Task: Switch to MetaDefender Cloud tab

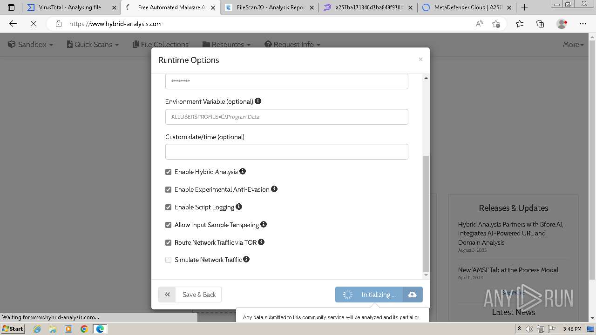Action: click(467, 7)
